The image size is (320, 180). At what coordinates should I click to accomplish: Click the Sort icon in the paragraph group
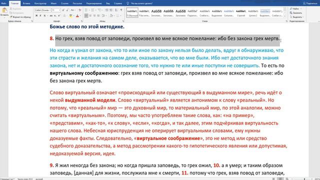pos(116,10)
